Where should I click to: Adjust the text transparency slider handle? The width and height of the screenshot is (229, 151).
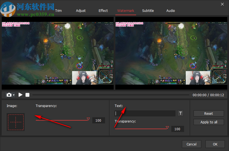point(167,127)
